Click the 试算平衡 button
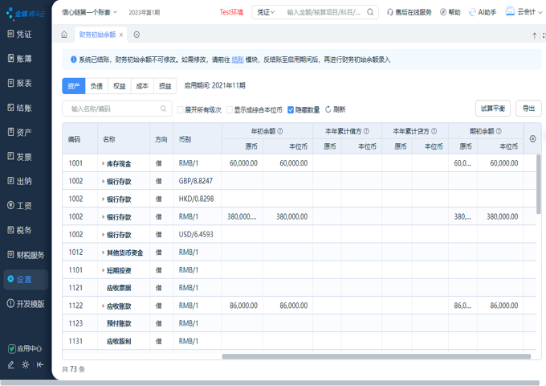 click(492, 109)
